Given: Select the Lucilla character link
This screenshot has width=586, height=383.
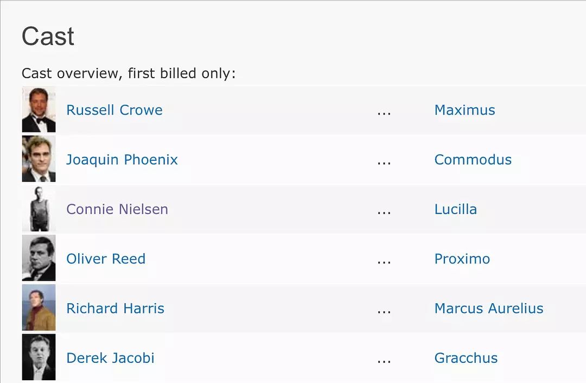Looking at the screenshot, I should click(456, 209).
